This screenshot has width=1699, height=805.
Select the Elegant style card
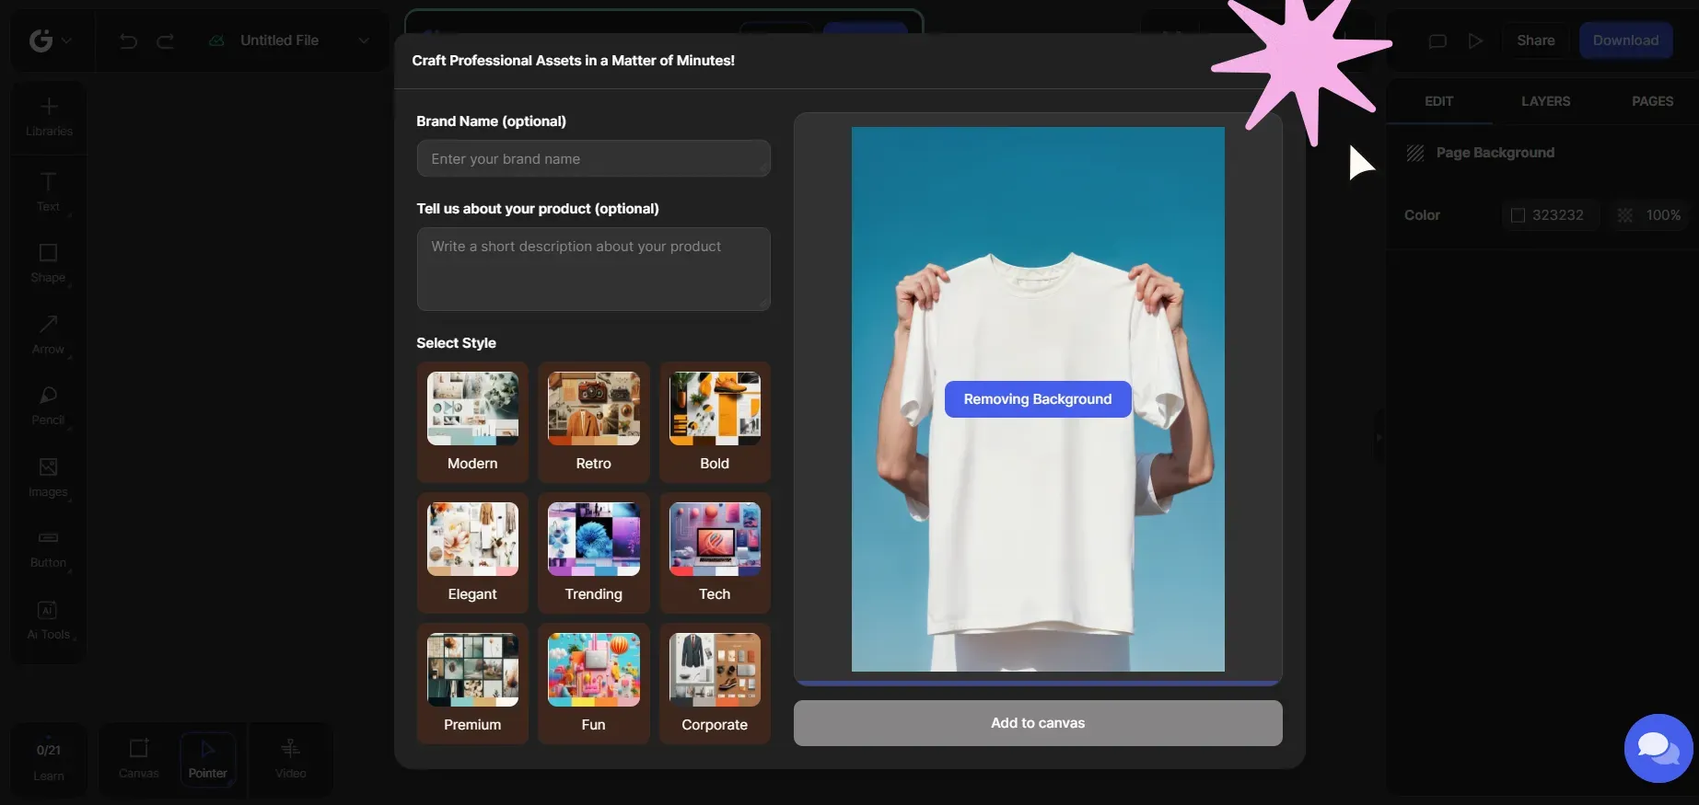[x=472, y=553]
